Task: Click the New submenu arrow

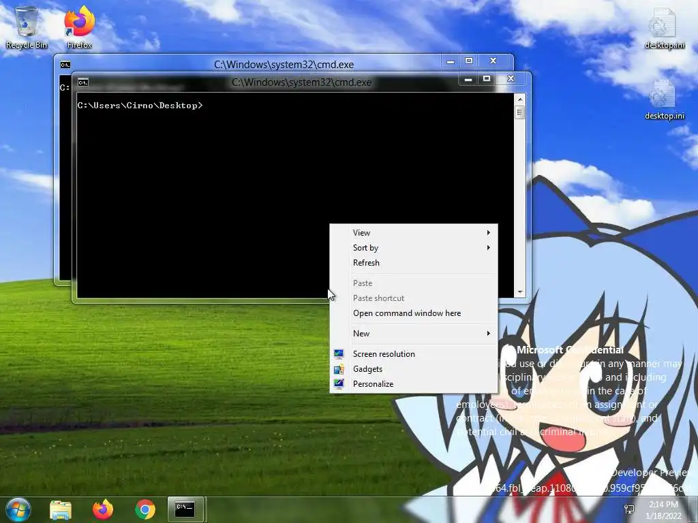Action: 488,334
